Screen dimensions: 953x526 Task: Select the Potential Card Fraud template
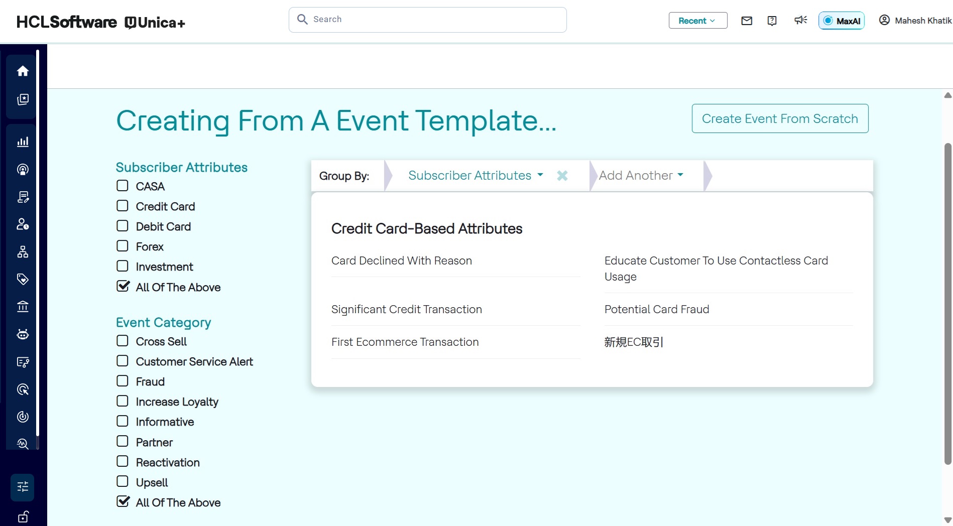point(656,309)
